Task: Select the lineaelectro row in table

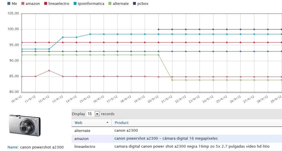Action: pos(177,146)
